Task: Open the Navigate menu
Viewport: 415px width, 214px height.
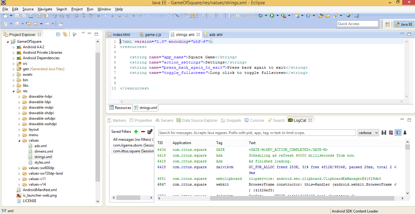Action: click(x=45, y=9)
